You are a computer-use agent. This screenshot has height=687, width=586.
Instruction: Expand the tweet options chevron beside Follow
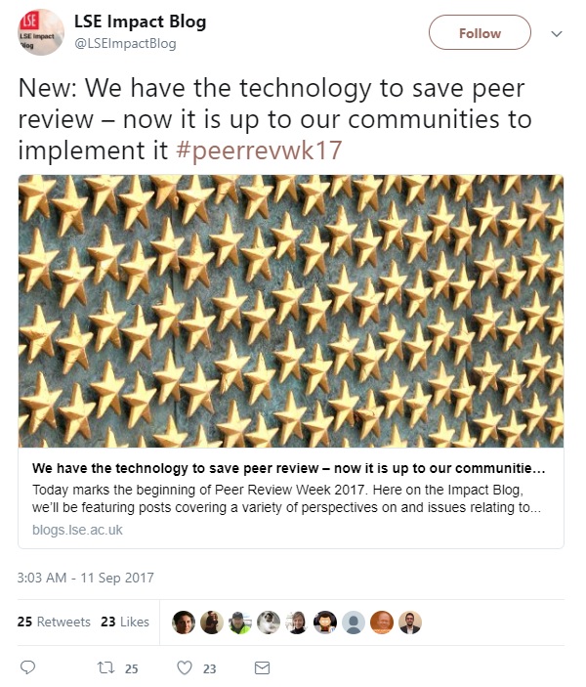click(557, 34)
